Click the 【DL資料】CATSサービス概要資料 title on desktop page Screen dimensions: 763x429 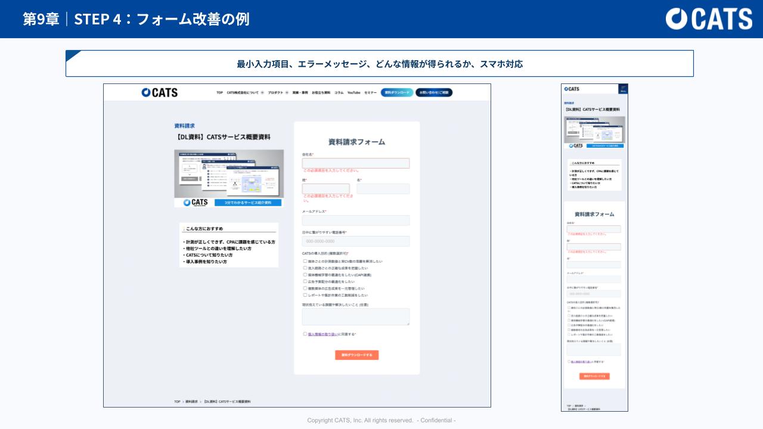coord(224,136)
